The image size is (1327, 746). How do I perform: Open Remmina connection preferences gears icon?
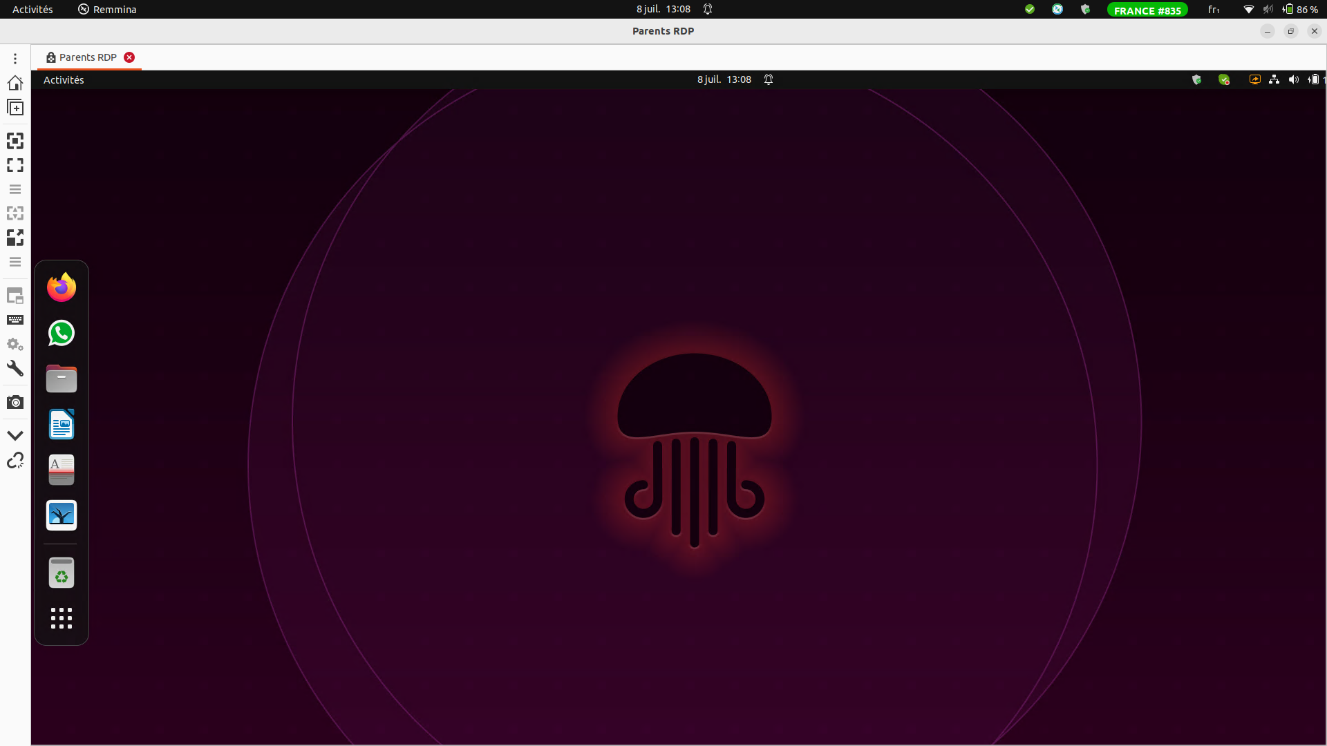[x=15, y=344]
